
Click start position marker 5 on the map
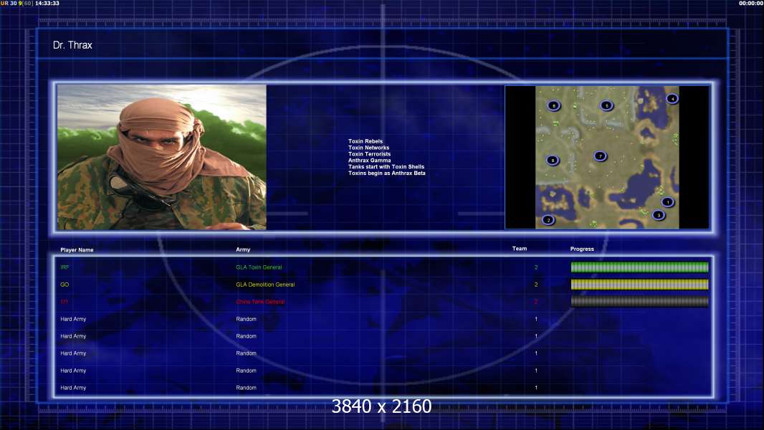(606, 105)
